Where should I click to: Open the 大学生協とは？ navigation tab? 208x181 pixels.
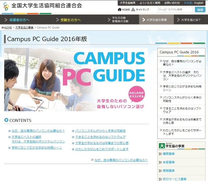coord(189,19)
